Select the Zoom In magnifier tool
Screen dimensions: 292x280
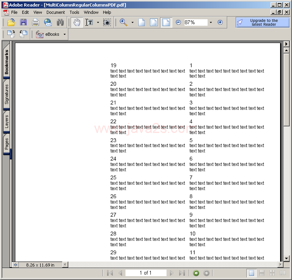point(124,22)
